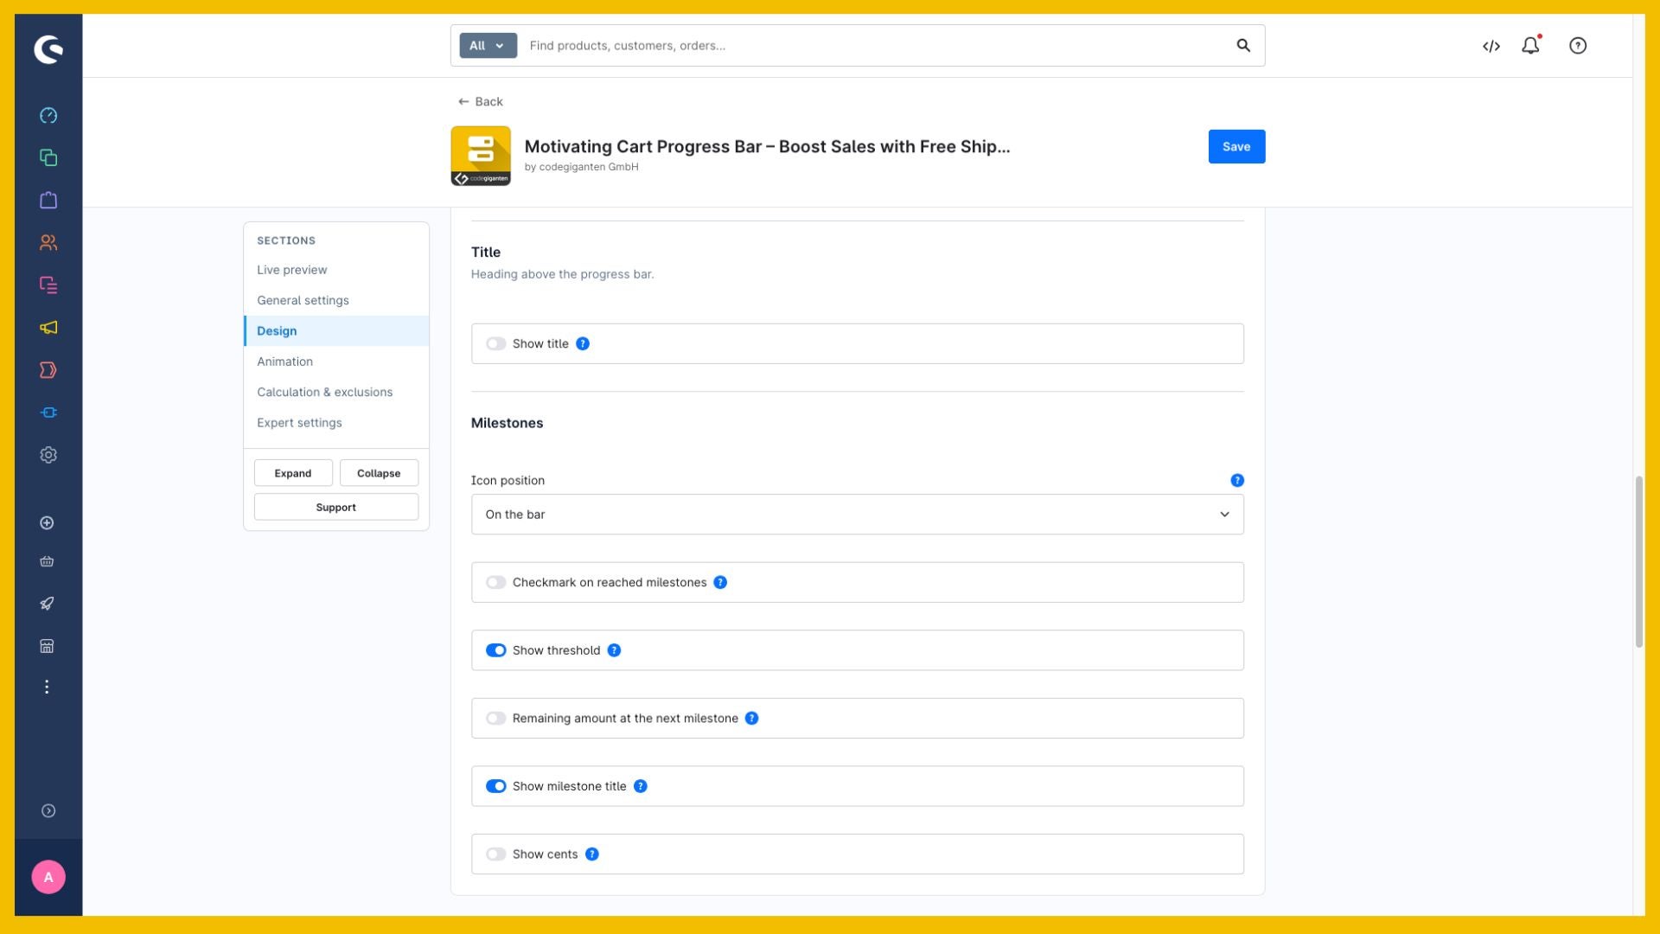Click the Shopware logo

pyautogui.click(x=48, y=49)
